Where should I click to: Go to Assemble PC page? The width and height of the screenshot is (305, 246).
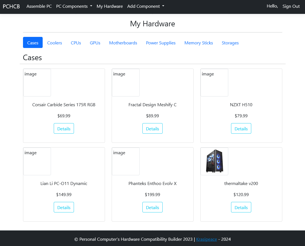pos(39,6)
